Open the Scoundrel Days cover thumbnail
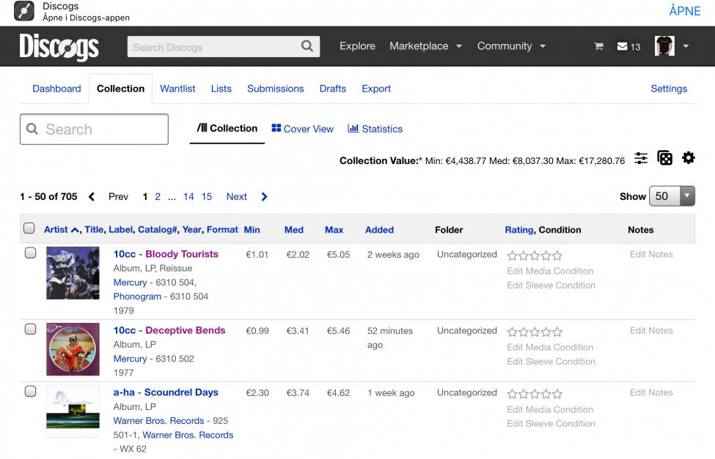The width and height of the screenshot is (715, 459). click(73, 411)
